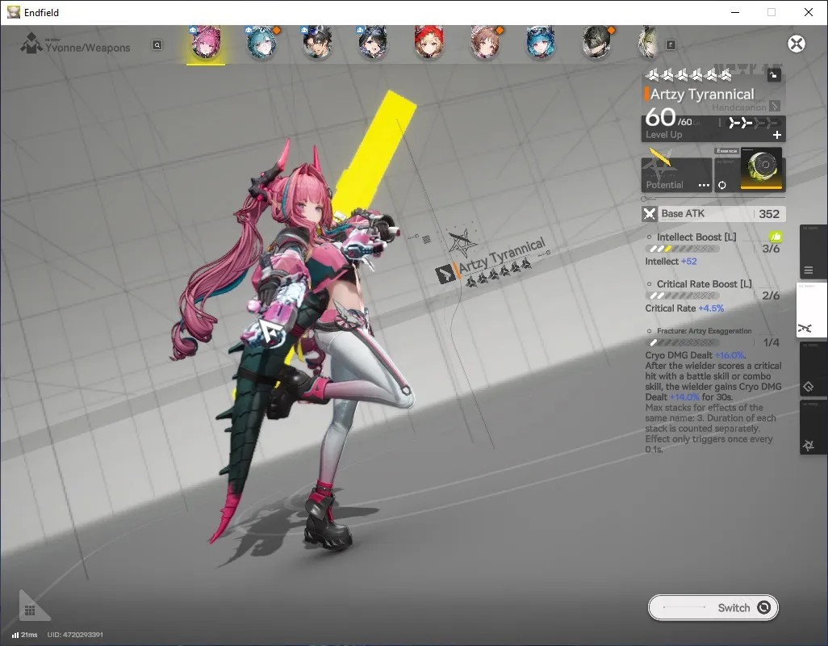The height and width of the screenshot is (646, 828).
Task: Select the black-haired character with blue accents
Action: coord(374,42)
